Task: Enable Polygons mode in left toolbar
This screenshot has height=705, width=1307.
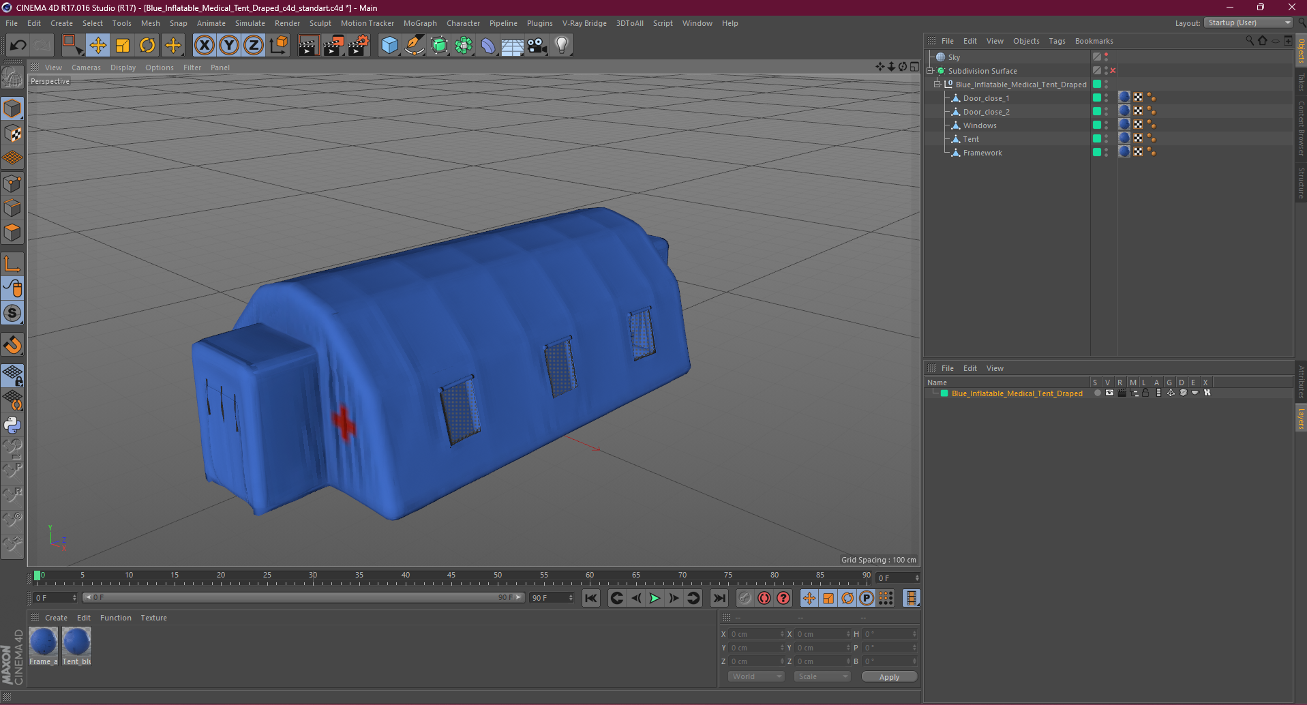Action: (x=12, y=233)
